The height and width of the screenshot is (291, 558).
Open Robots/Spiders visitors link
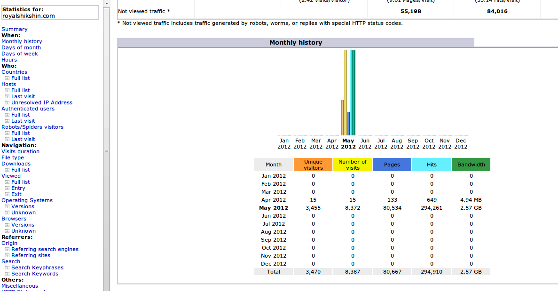point(32,127)
